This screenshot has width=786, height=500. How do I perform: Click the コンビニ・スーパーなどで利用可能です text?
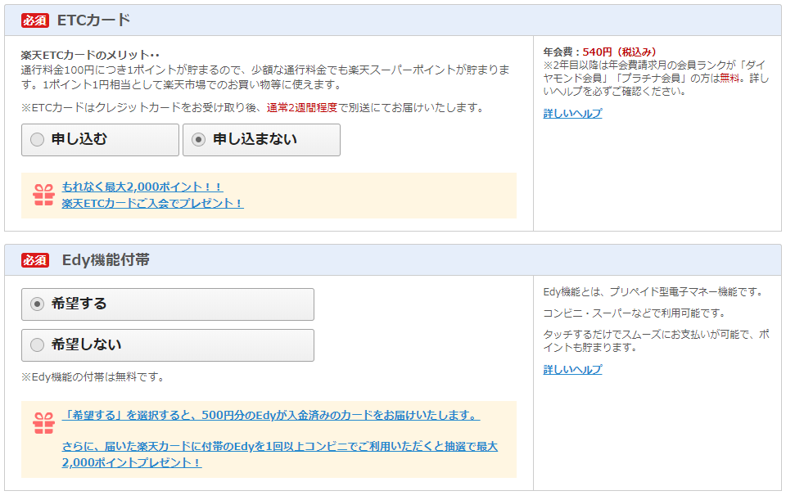click(x=635, y=313)
